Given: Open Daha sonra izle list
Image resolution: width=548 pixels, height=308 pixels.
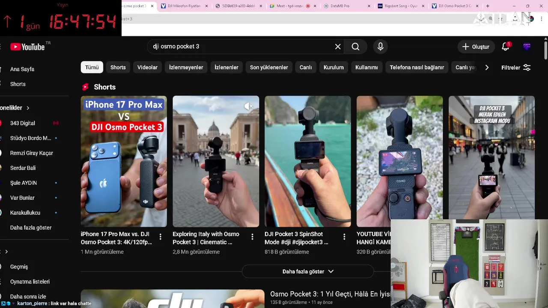Looking at the screenshot, I should click(x=28, y=296).
